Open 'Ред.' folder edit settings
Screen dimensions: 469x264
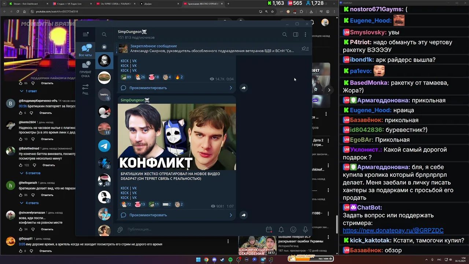pyautogui.click(x=85, y=89)
